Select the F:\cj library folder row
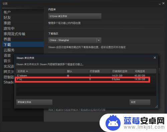The height and width of the screenshot is (132, 167). click(x=86, y=79)
